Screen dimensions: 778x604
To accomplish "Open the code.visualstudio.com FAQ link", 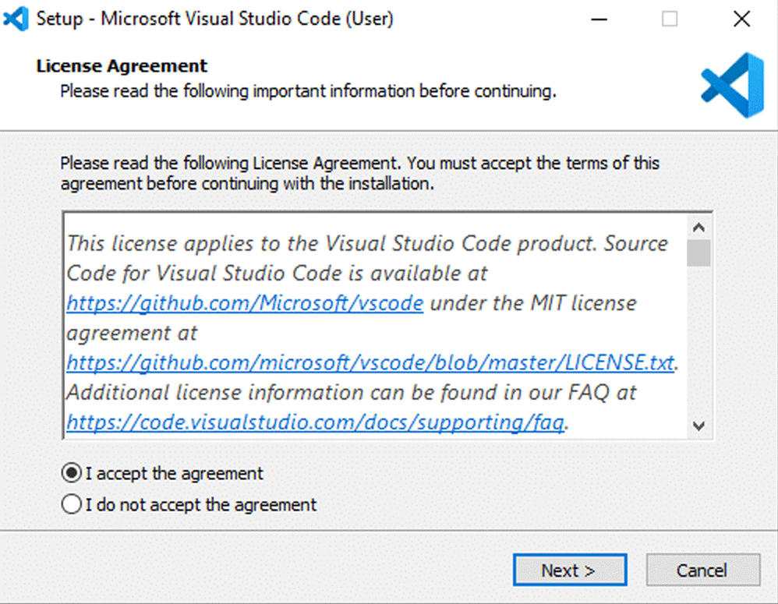I will coord(316,422).
